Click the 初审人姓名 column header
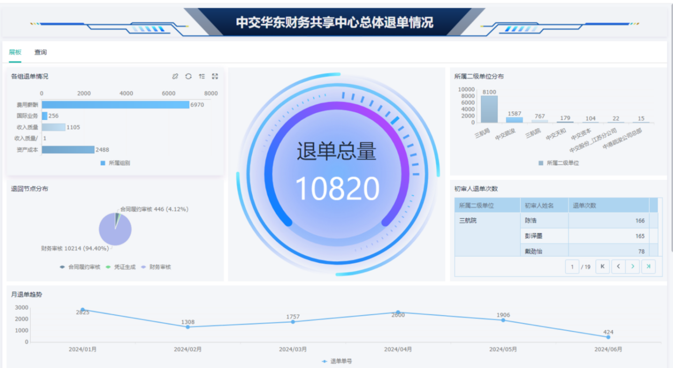Screen dimensions: 673x368 539,205
